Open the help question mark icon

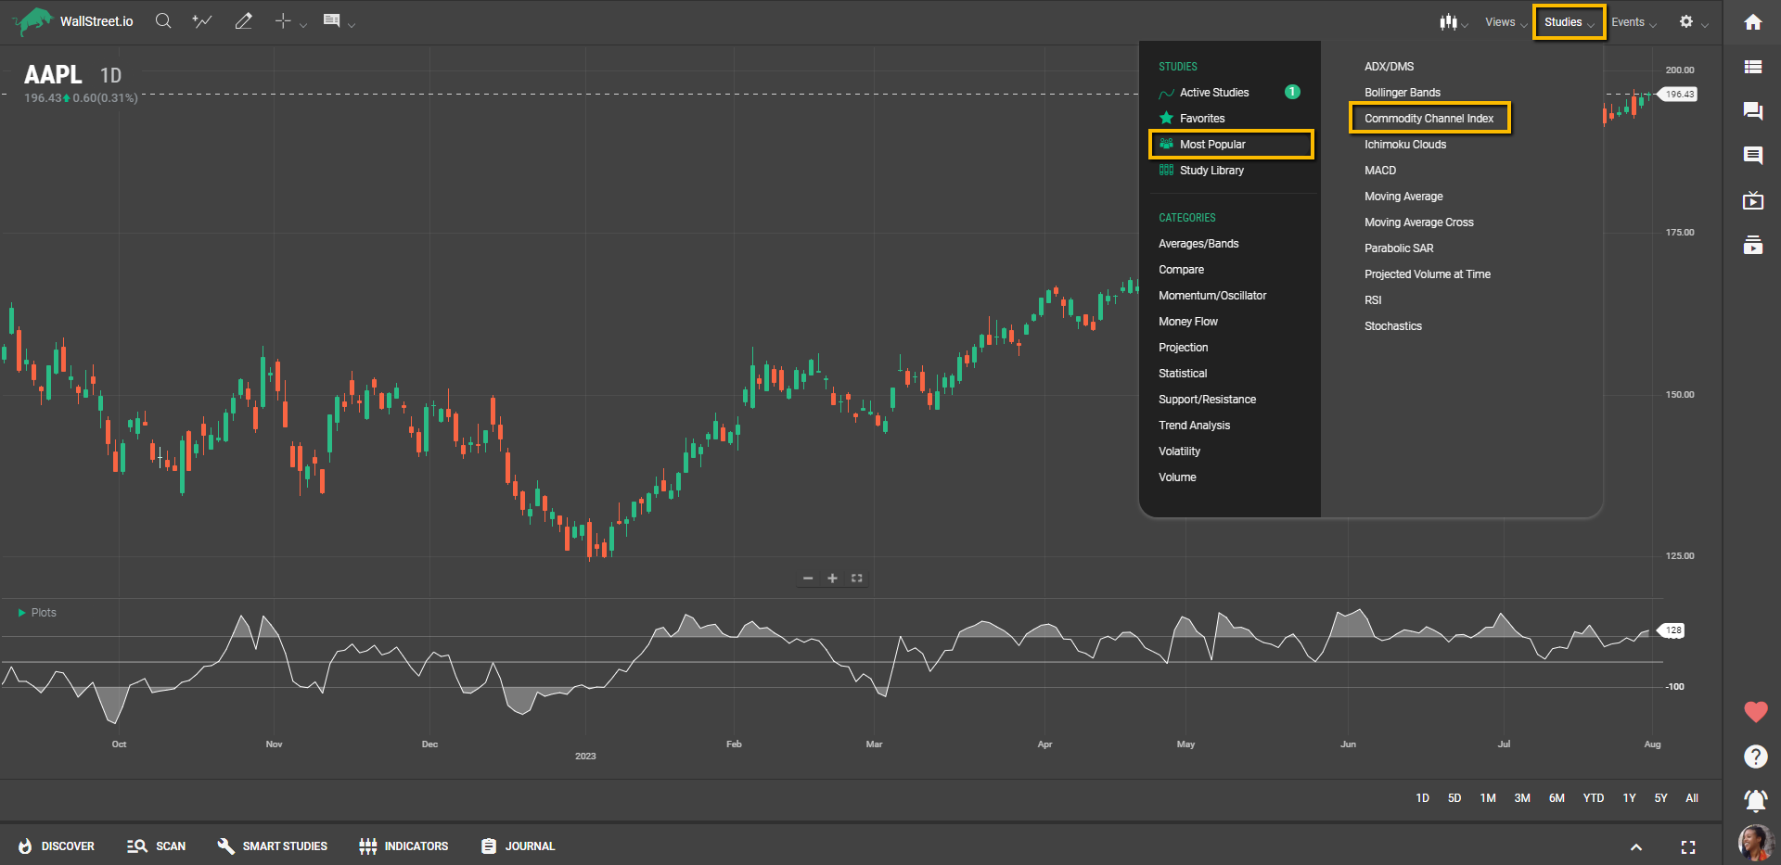click(1755, 757)
